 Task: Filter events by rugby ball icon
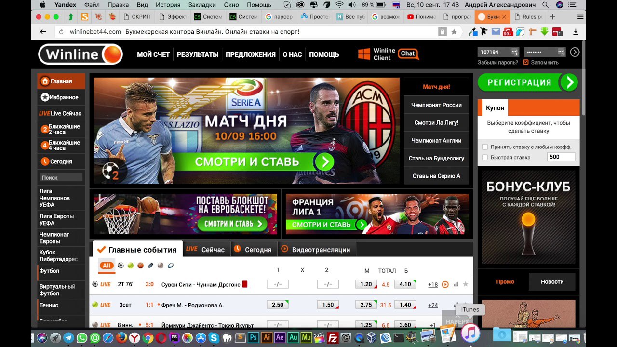[x=171, y=266]
